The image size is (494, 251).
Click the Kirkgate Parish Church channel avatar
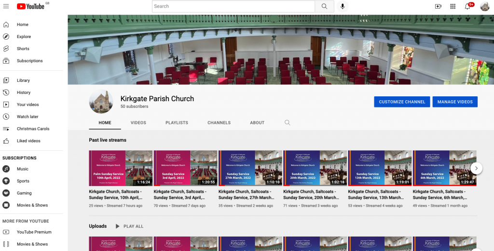[101, 102]
